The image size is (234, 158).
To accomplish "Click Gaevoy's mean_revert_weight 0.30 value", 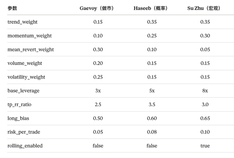I will point(98,49).
